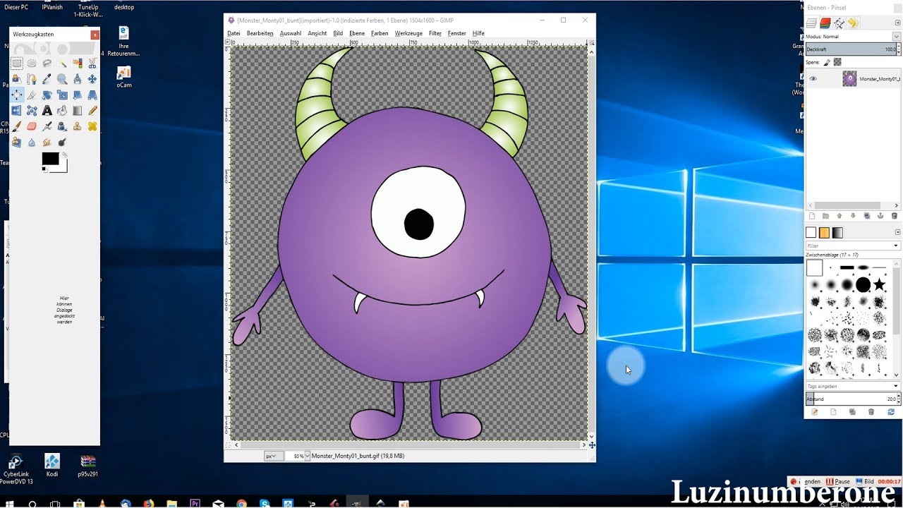Open the Modus Normal dropdown
Screen dimensions: 903x508
coord(897,37)
